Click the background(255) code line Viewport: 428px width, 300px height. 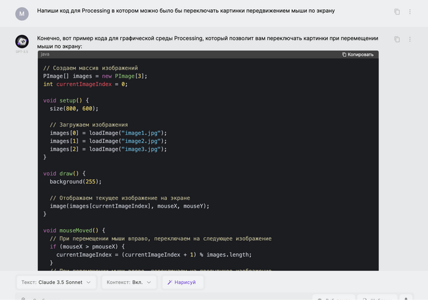(75, 181)
